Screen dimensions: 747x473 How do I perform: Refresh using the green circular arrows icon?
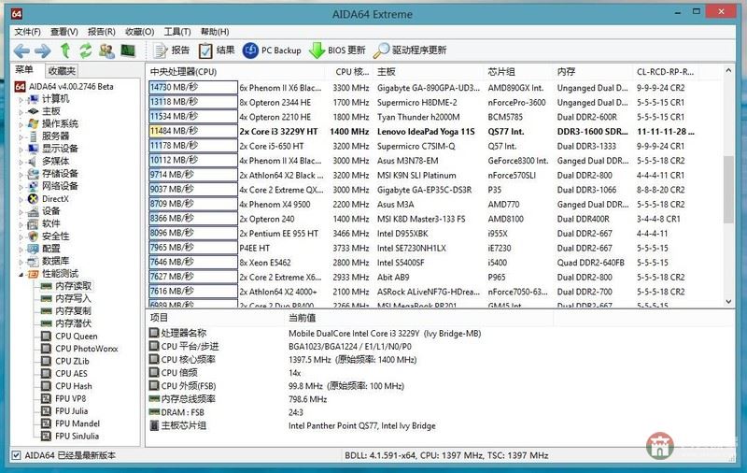tap(86, 50)
